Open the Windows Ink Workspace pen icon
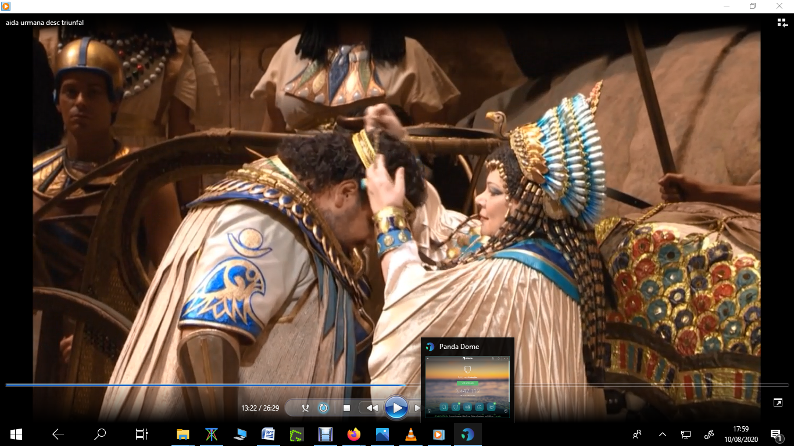 pos(709,434)
